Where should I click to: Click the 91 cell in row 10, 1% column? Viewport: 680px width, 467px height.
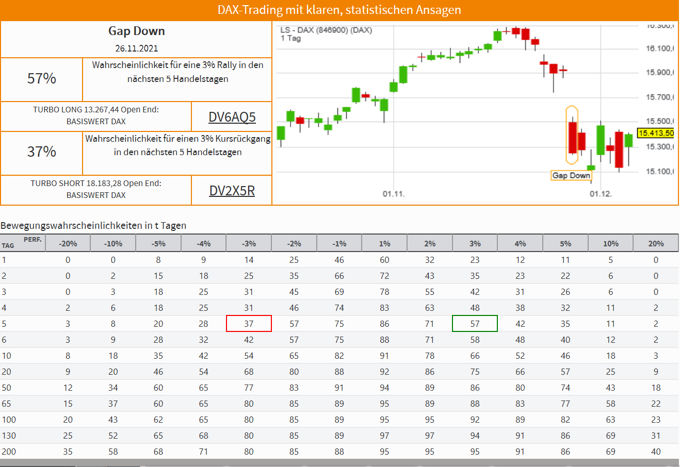384,356
